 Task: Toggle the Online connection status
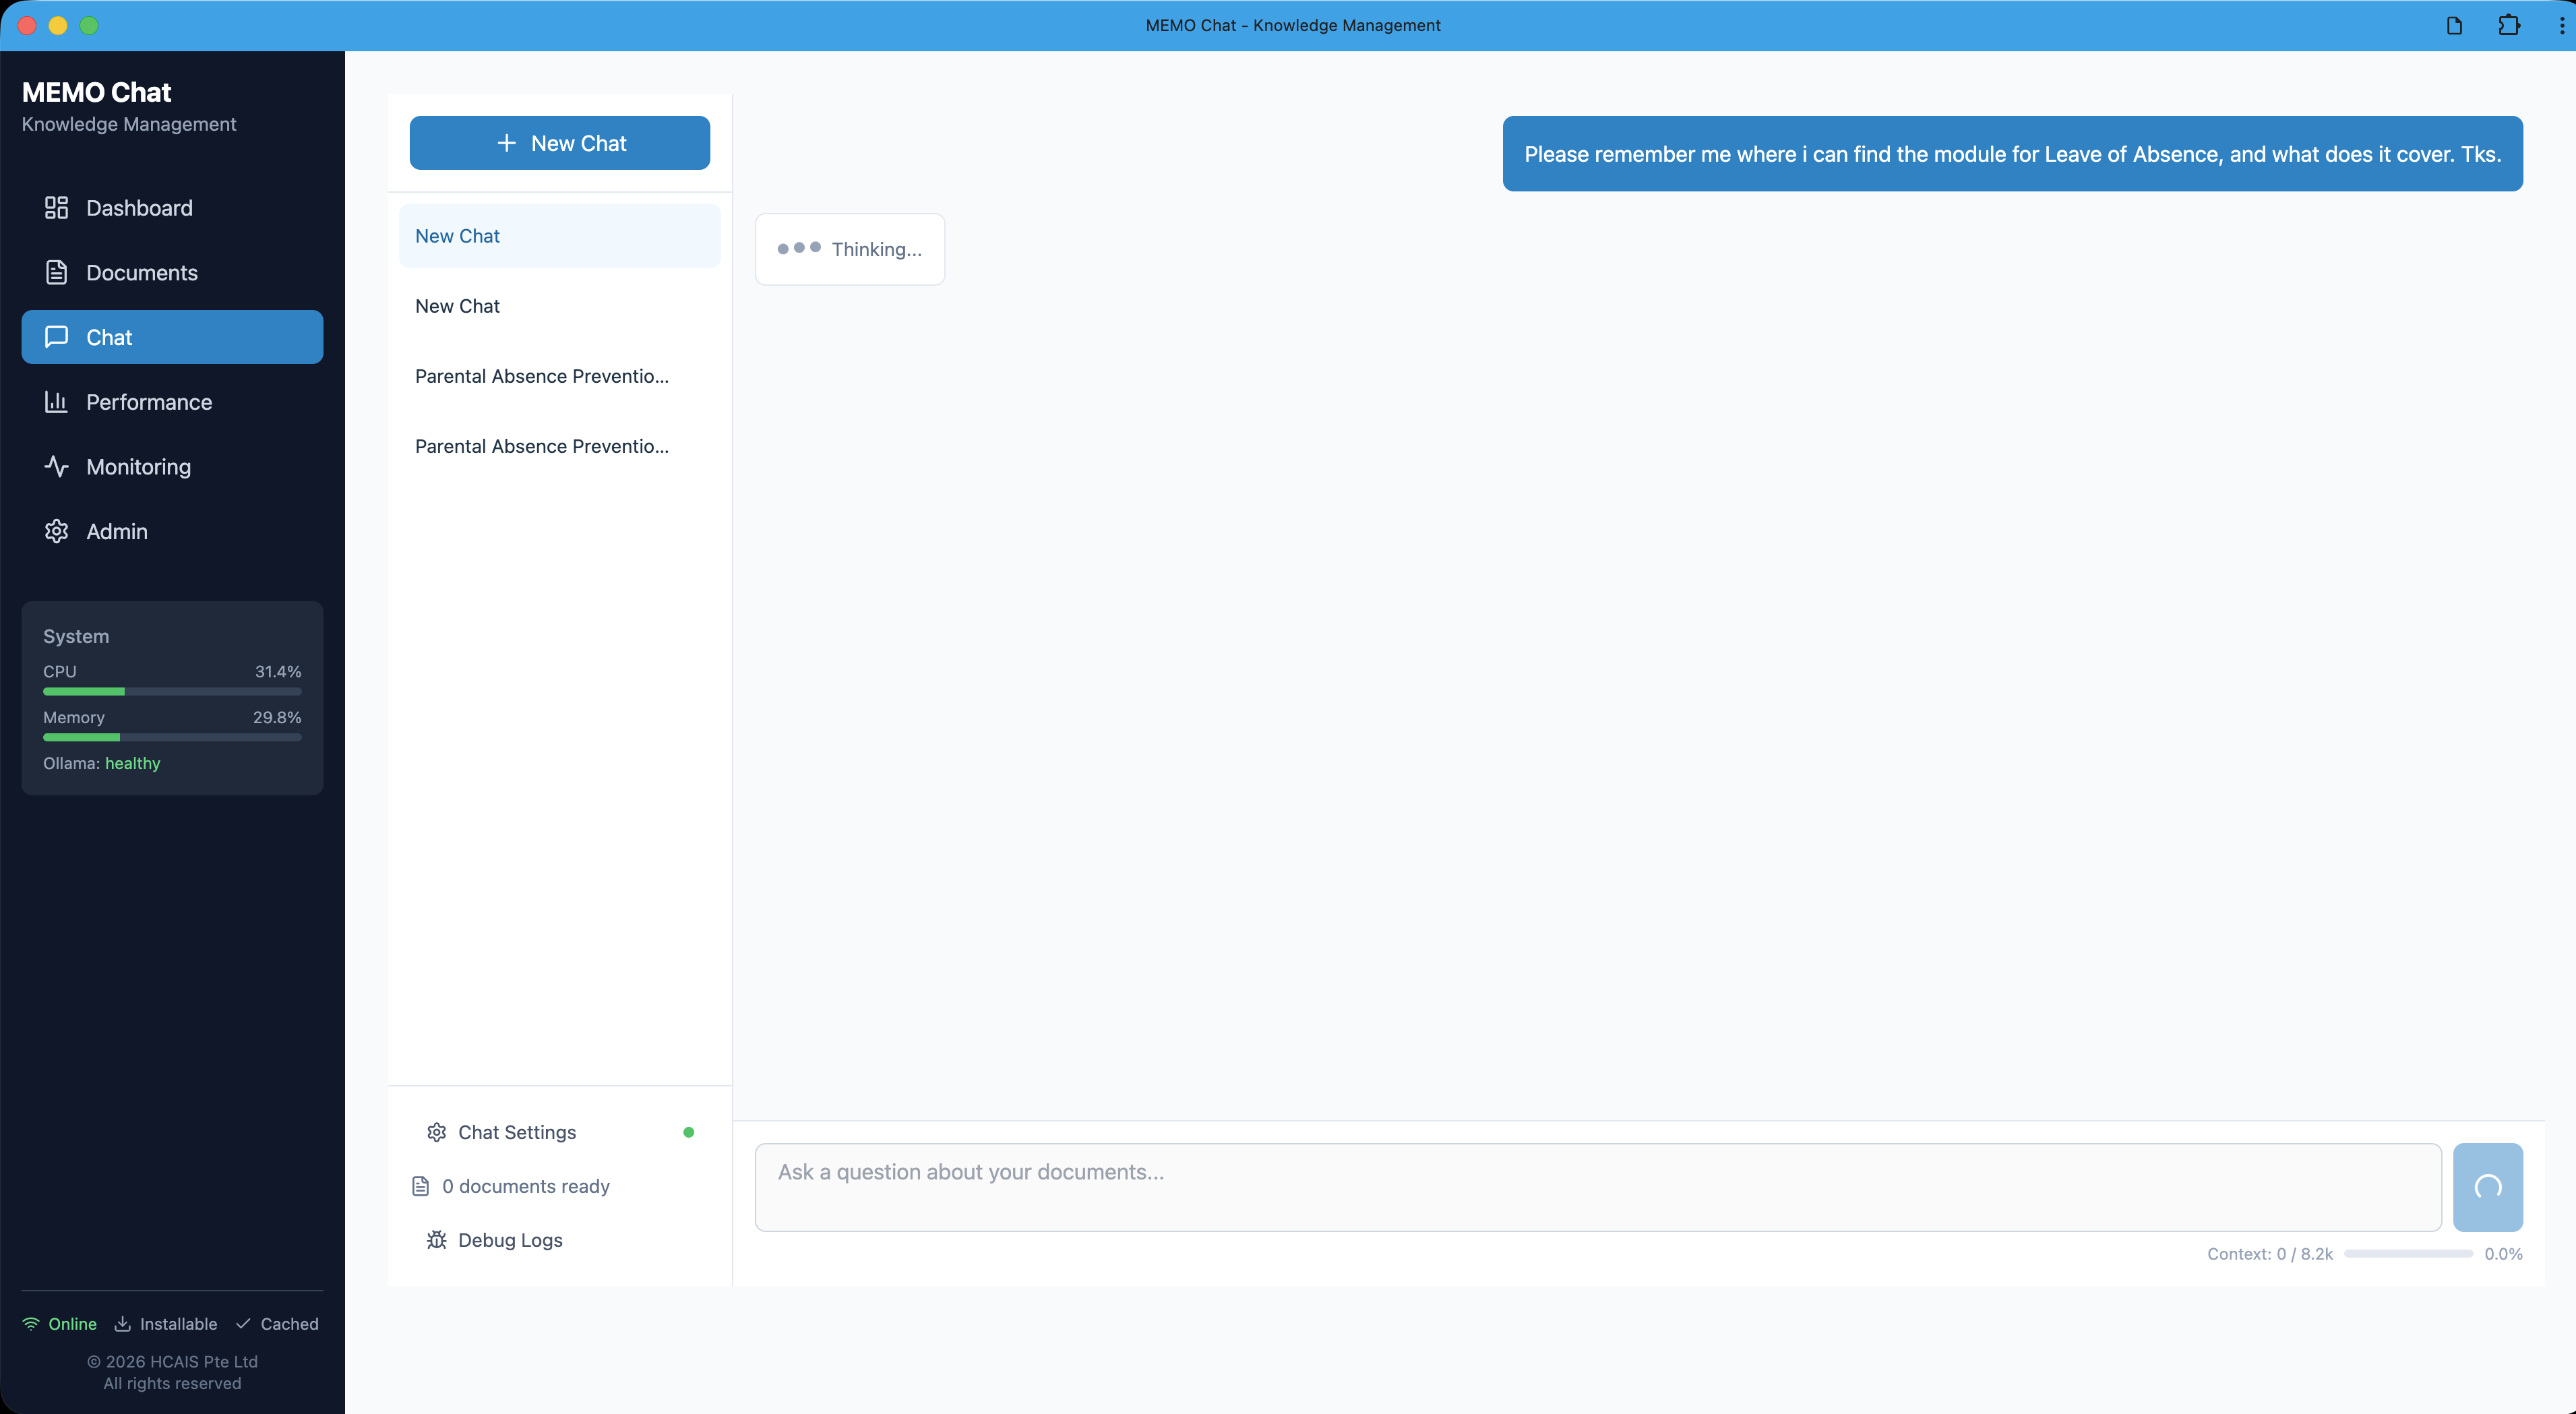pos(59,1323)
